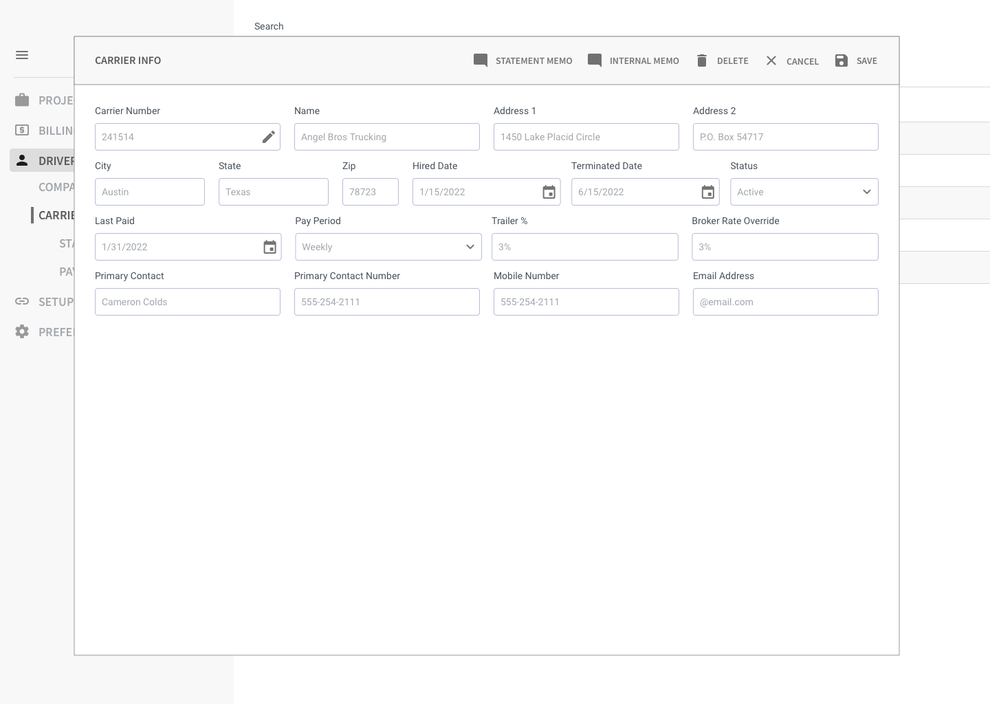This screenshot has width=990, height=704.
Task: Open the Last Paid calendar picker
Action: coord(270,247)
